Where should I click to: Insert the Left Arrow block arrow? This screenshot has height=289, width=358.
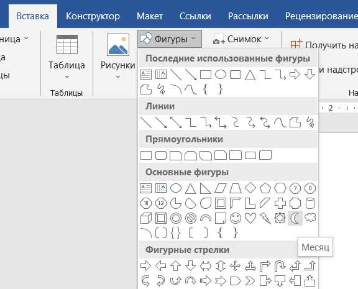pyautogui.click(x=161, y=266)
